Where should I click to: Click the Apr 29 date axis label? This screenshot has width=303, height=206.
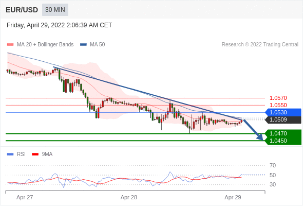233,197
